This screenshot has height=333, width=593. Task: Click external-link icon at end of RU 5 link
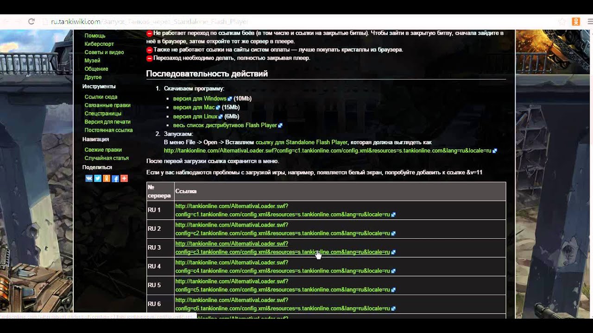tap(393, 290)
